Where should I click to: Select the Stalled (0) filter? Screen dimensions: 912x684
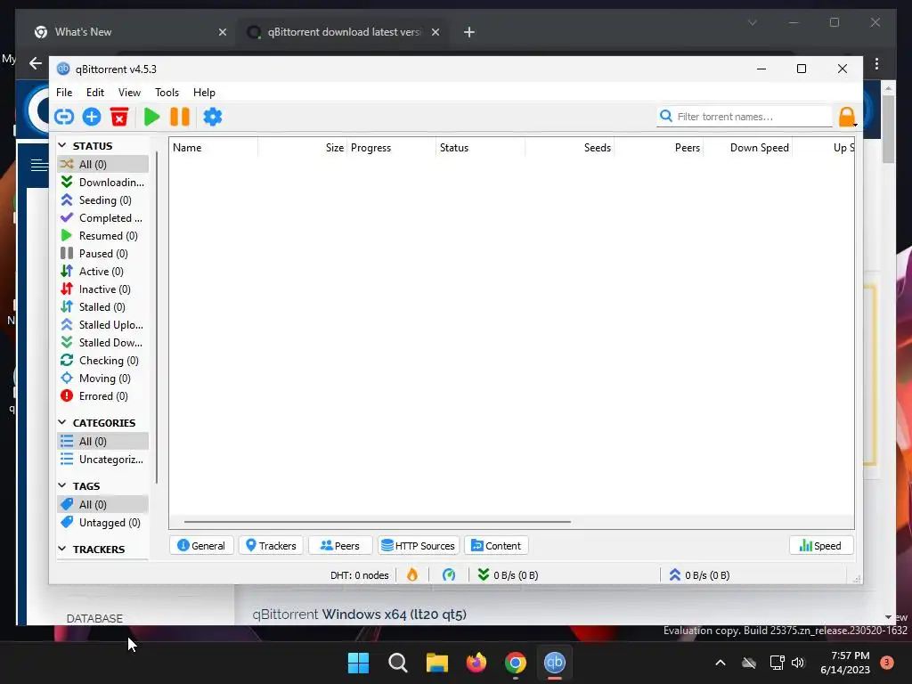point(103,307)
